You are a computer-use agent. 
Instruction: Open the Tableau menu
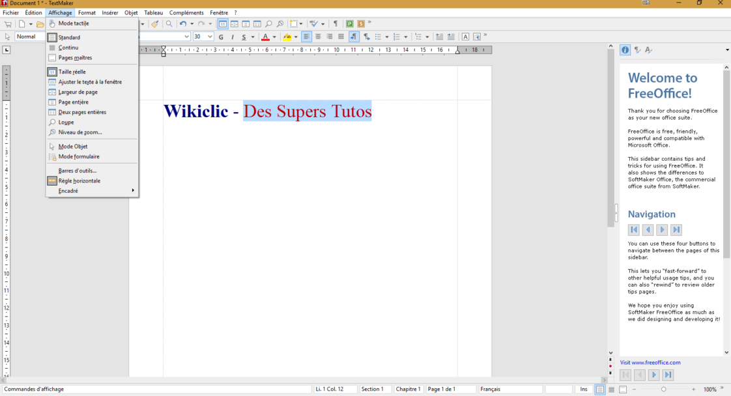click(153, 12)
